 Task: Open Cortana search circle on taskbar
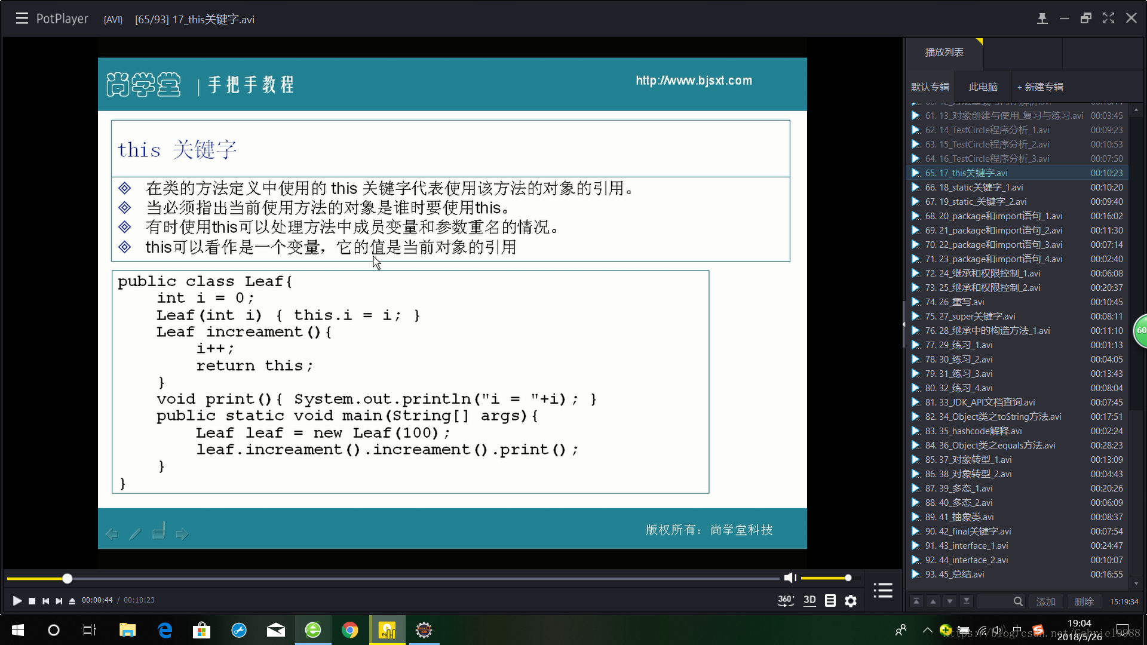[x=54, y=630]
